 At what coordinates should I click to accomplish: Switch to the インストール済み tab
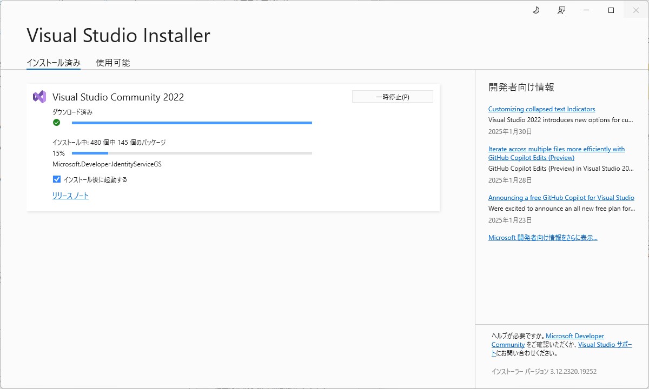54,63
